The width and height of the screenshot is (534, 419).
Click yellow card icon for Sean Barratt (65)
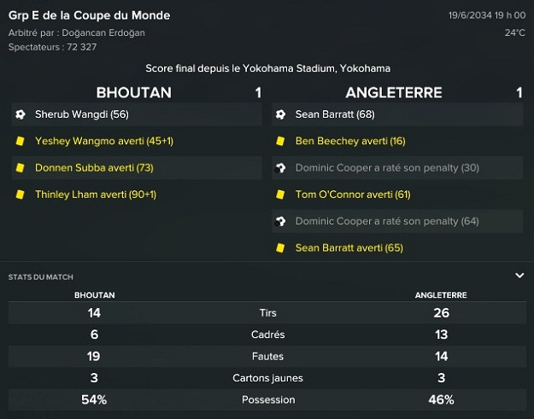[280, 247]
